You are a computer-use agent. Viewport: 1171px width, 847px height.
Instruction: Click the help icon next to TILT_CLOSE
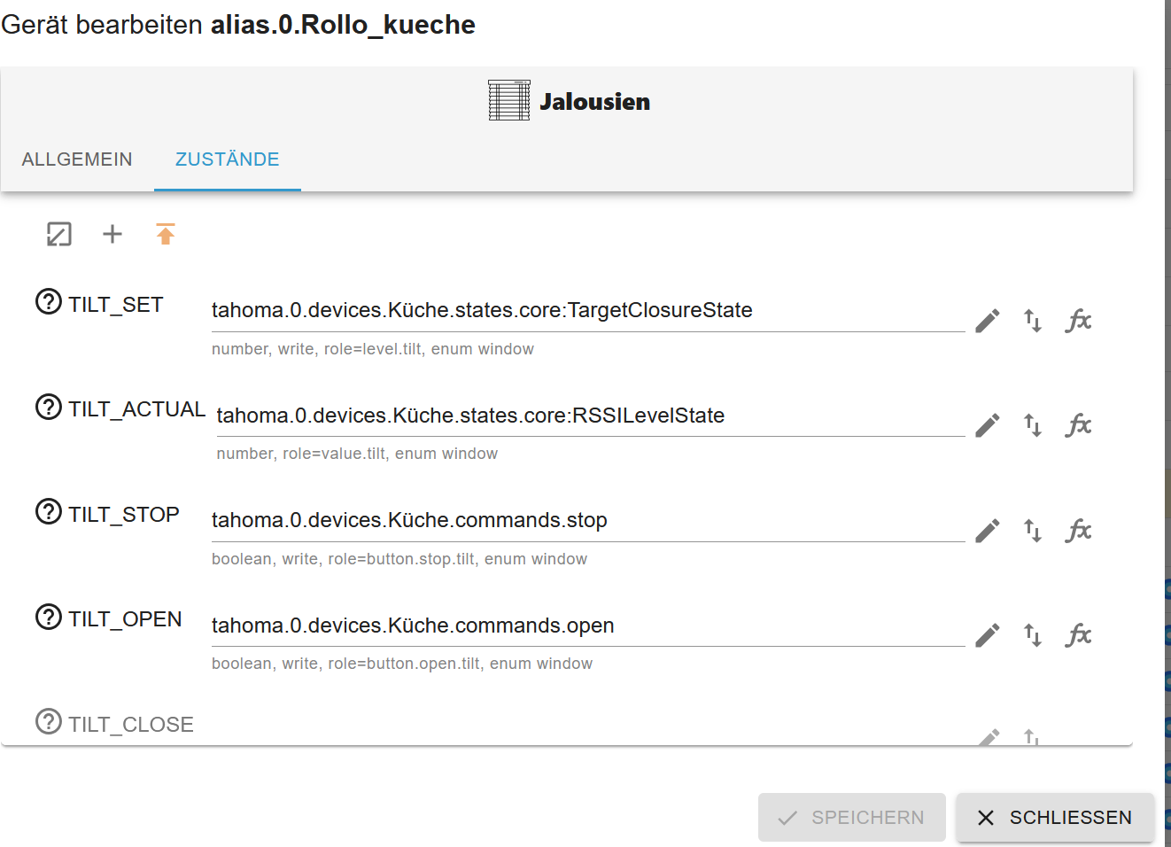pyautogui.click(x=48, y=723)
